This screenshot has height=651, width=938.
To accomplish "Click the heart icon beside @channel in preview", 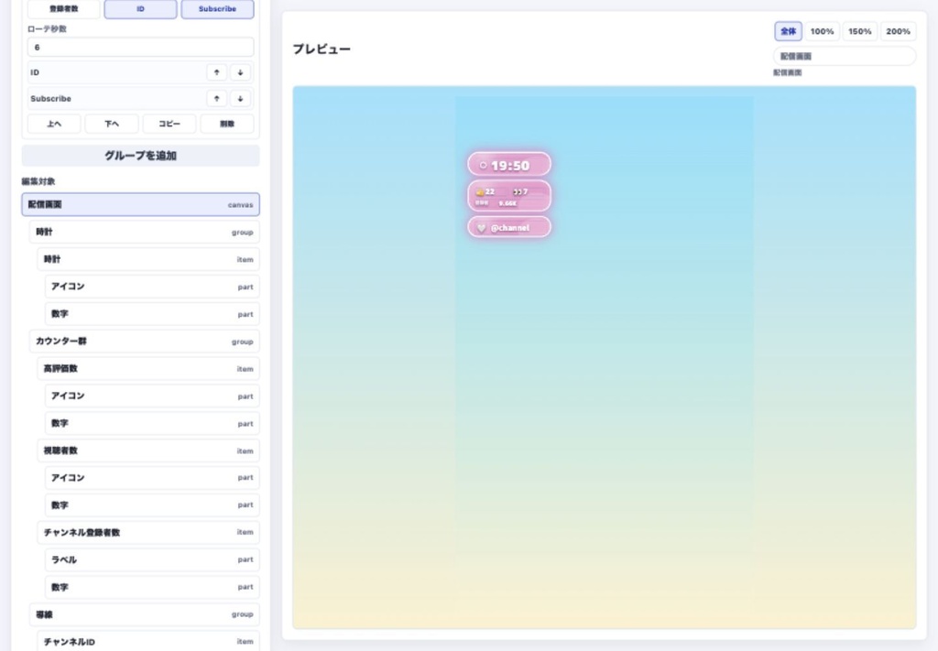I will pyautogui.click(x=481, y=228).
